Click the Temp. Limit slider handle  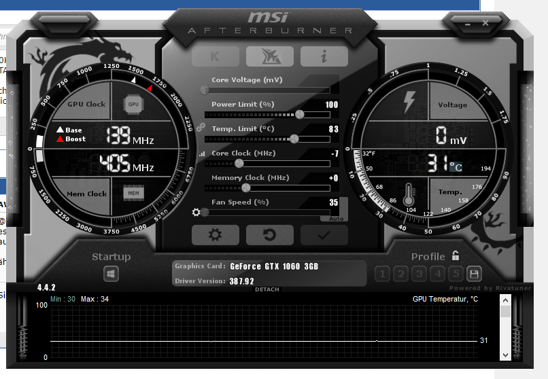point(294,139)
